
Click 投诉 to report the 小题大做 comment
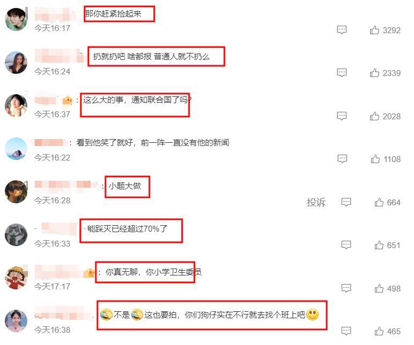pyautogui.click(x=316, y=202)
